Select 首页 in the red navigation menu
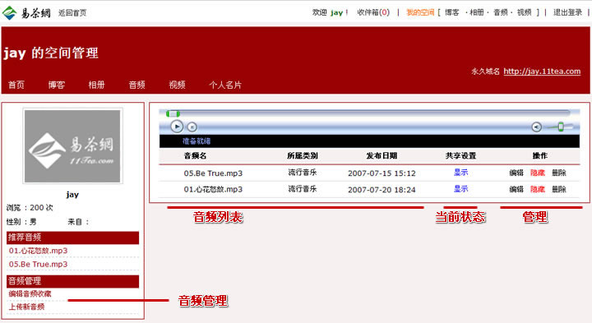The width and height of the screenshot is (592, 323). [x=16, y=85]
